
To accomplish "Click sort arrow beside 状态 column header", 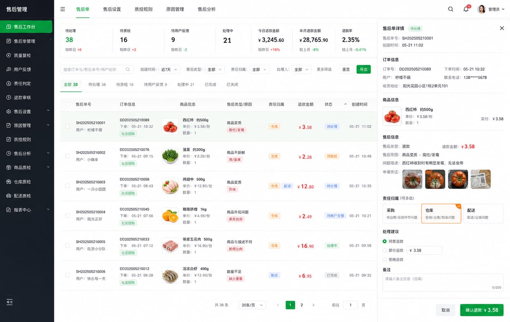I will tap(345, 104).
